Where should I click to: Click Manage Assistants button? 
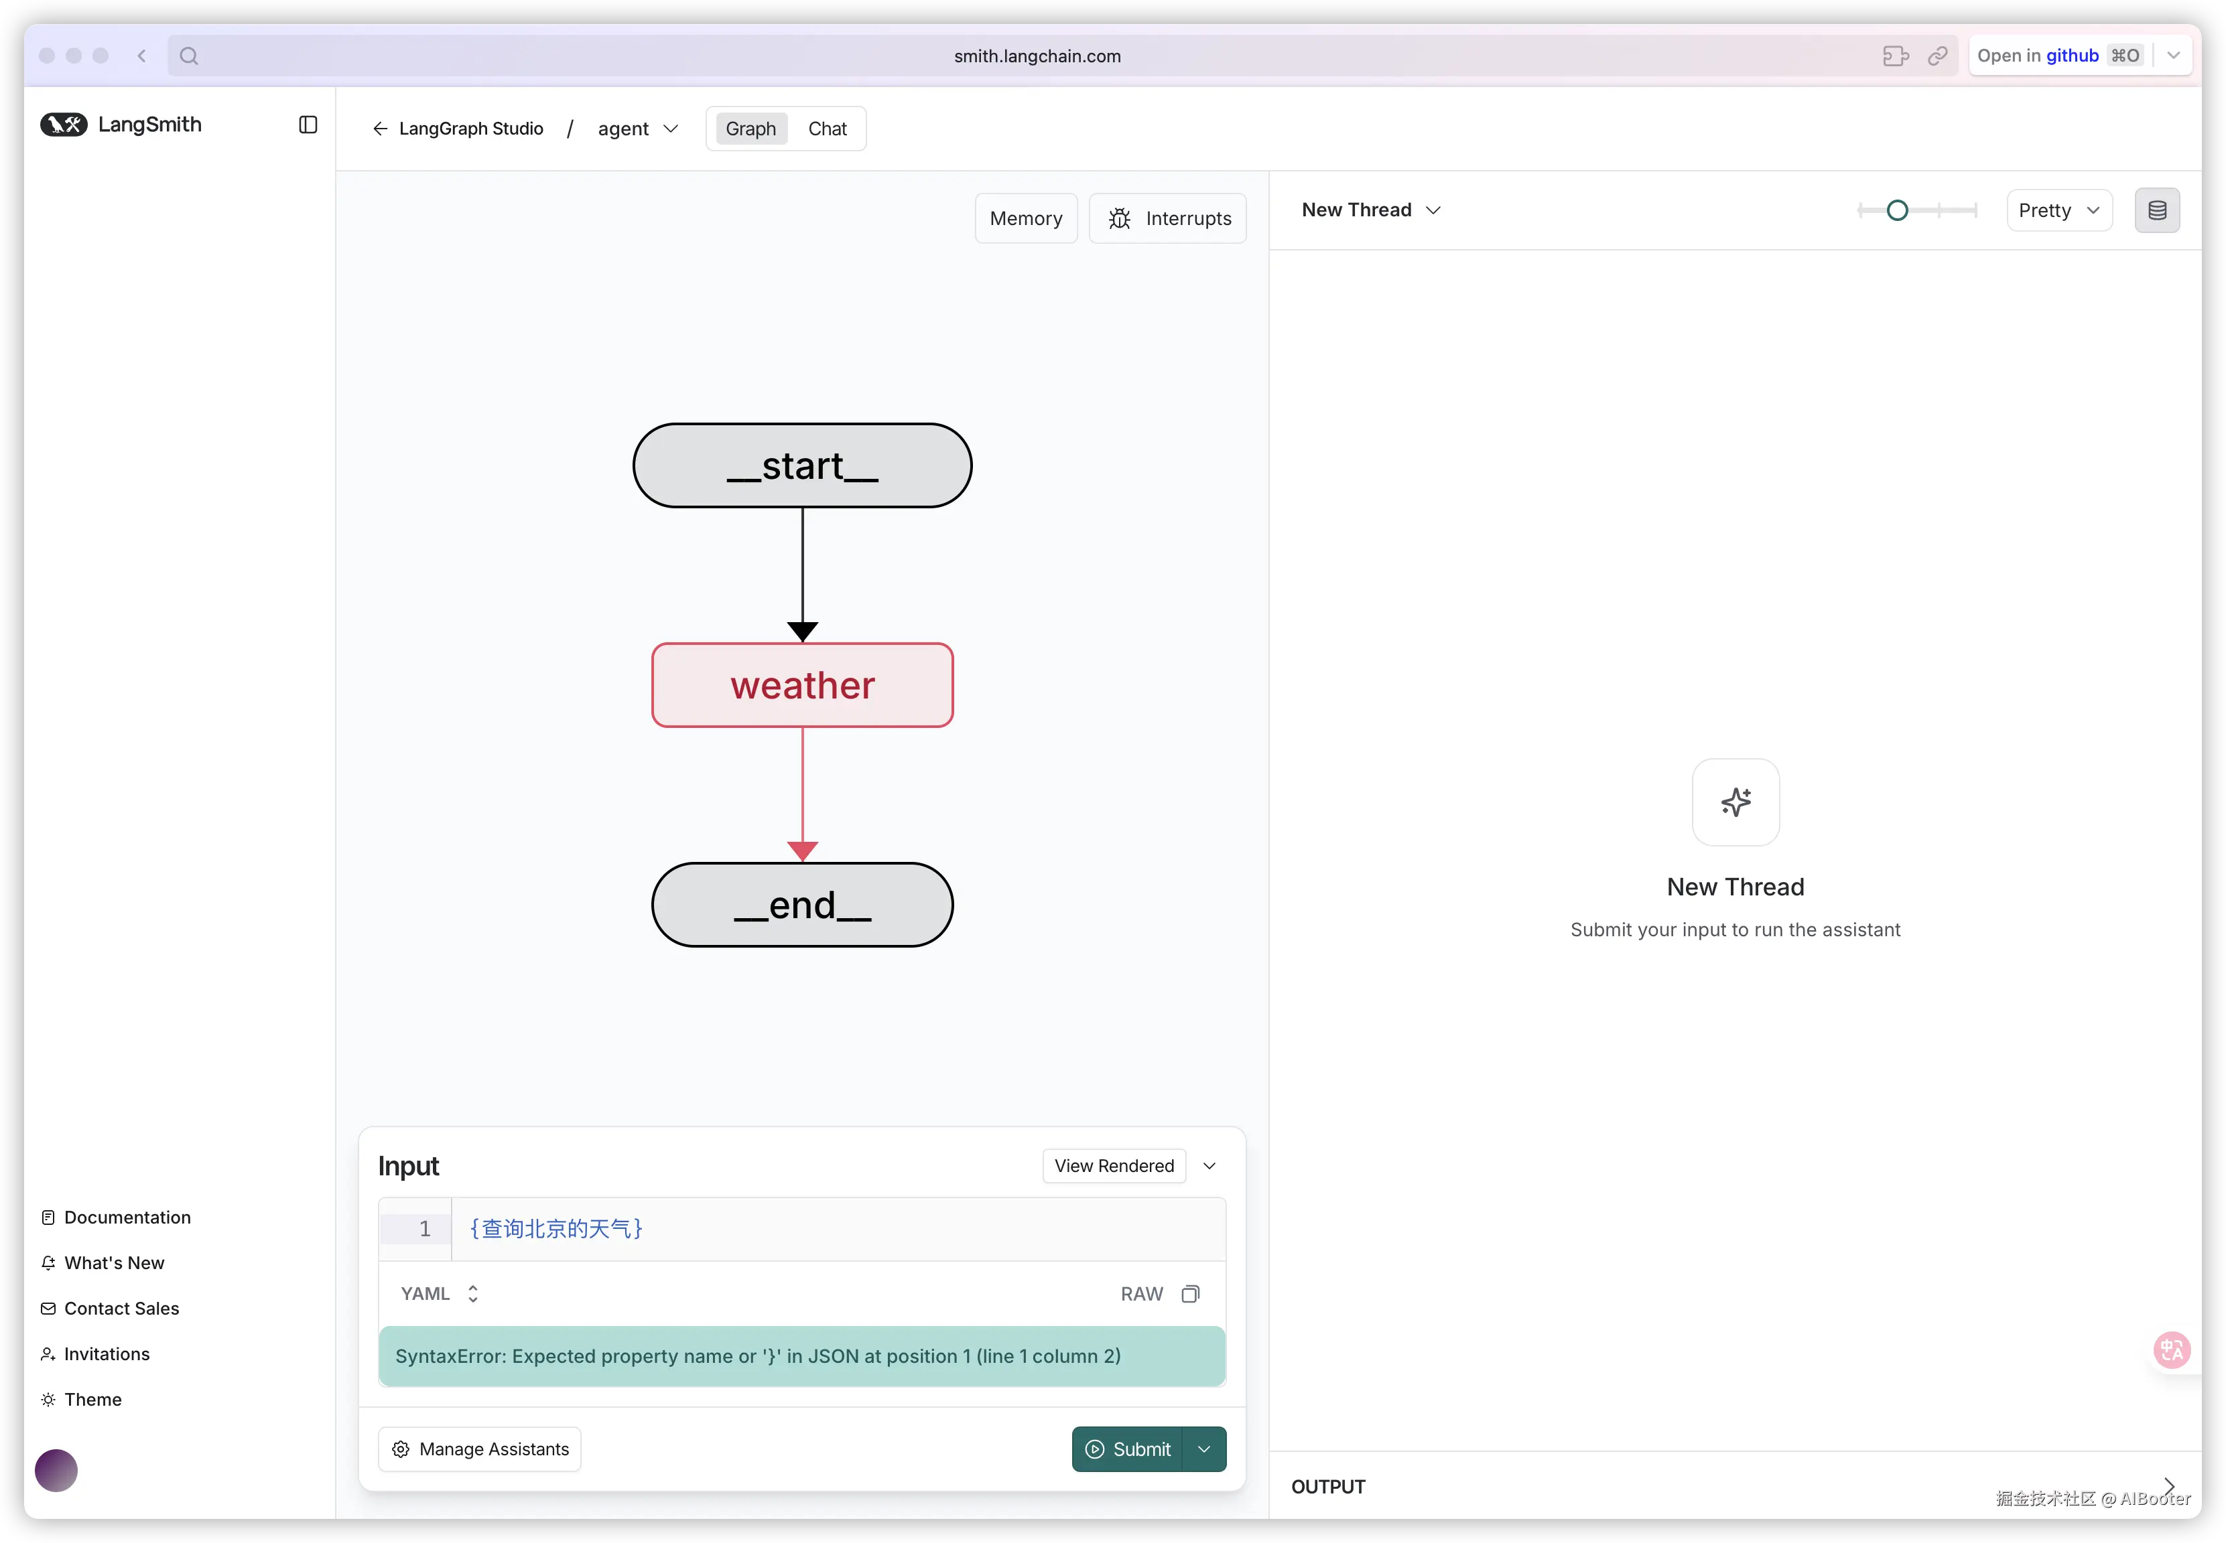click(480, 1449)
